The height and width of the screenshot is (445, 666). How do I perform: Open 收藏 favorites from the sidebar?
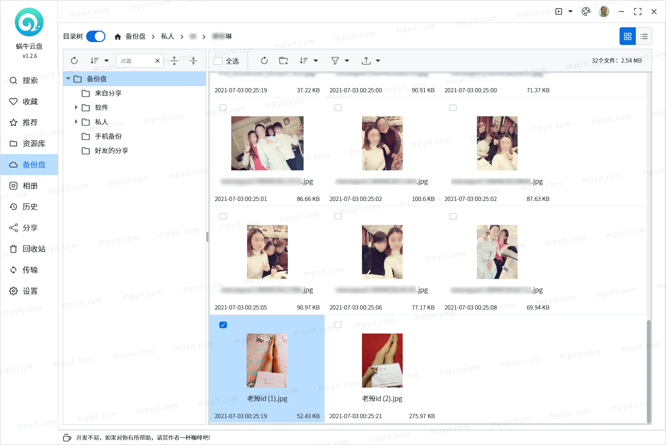[29, 101]
